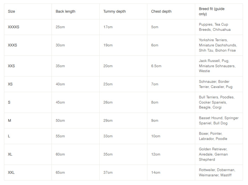Click the Puppies, Tea Cup Breeds text
This screenshot has width=248, height=185.
214,27
